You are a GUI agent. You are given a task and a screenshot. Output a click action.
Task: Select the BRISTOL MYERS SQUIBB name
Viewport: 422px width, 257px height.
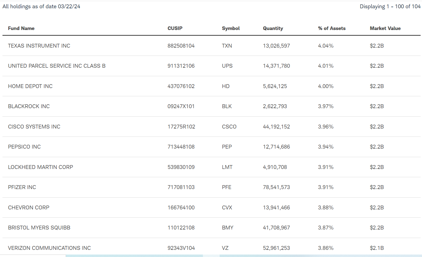pyautogui.click(x=39, y=228)
